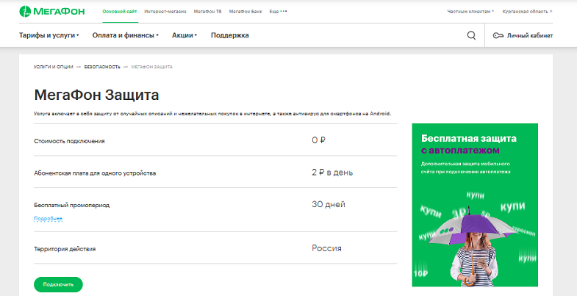The height and width of the screenshot is (296, 577).
Task: Click the MegaFon logo
Action: tap(52, 12)
